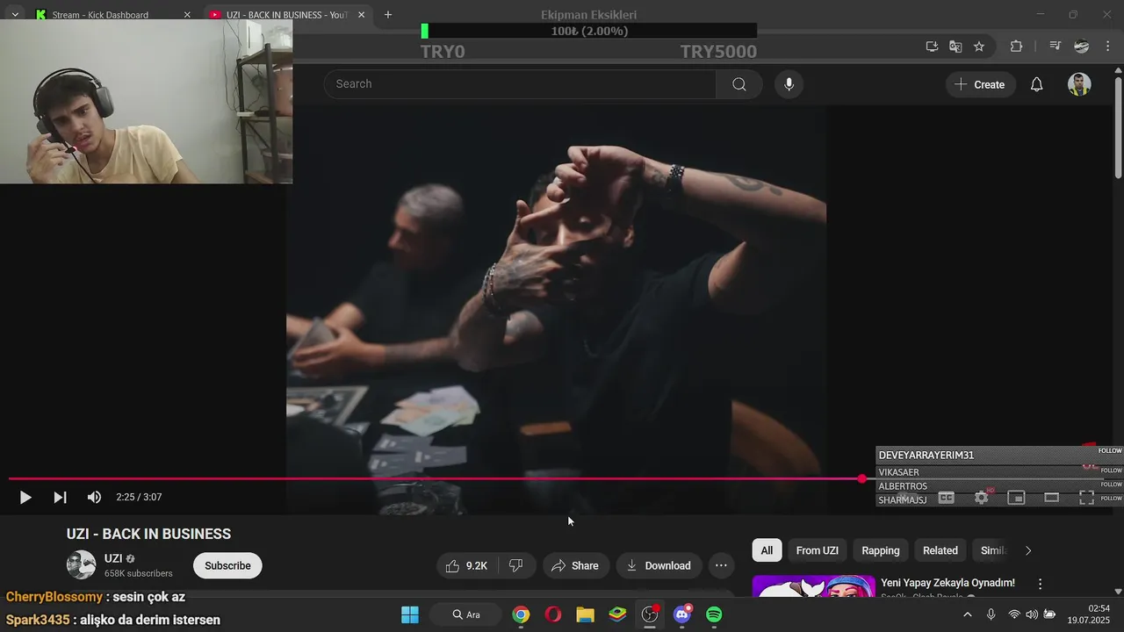Select the All filter chip
The height and width of the screenshot is (632, 1124).
(x=767, y=550)
